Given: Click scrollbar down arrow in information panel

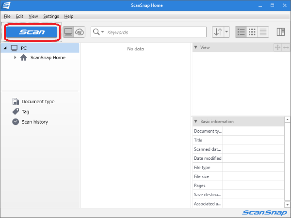Looking at the screenshot, I should coord(287,204).
